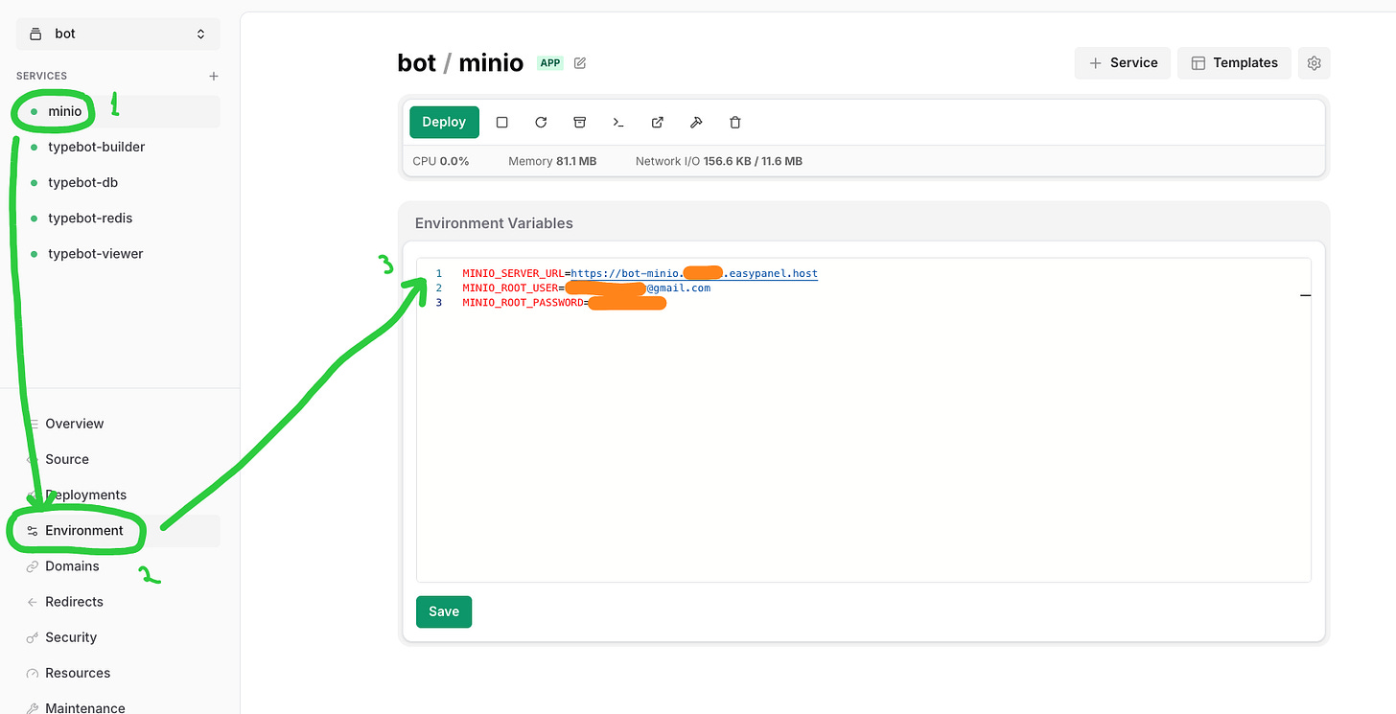Open the Overview section
This screenshot has height=714, width=1396.
(x=118, y=424)
